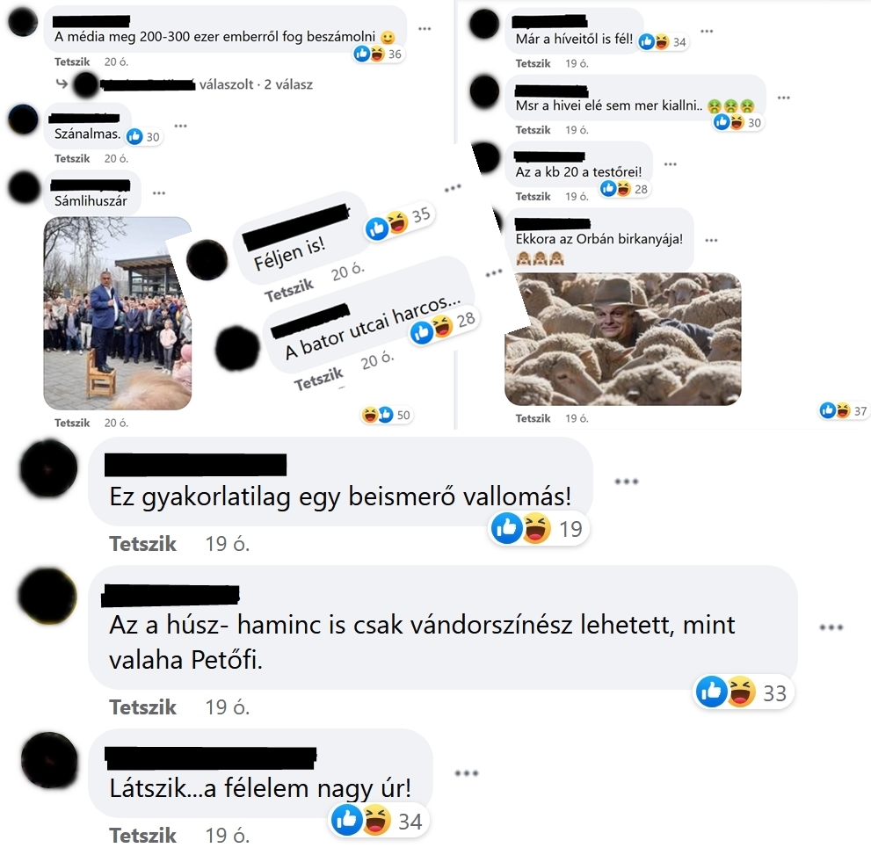Expand the '2 válasz' replies thread
871x855 pixels.
[x=288, y=84]
